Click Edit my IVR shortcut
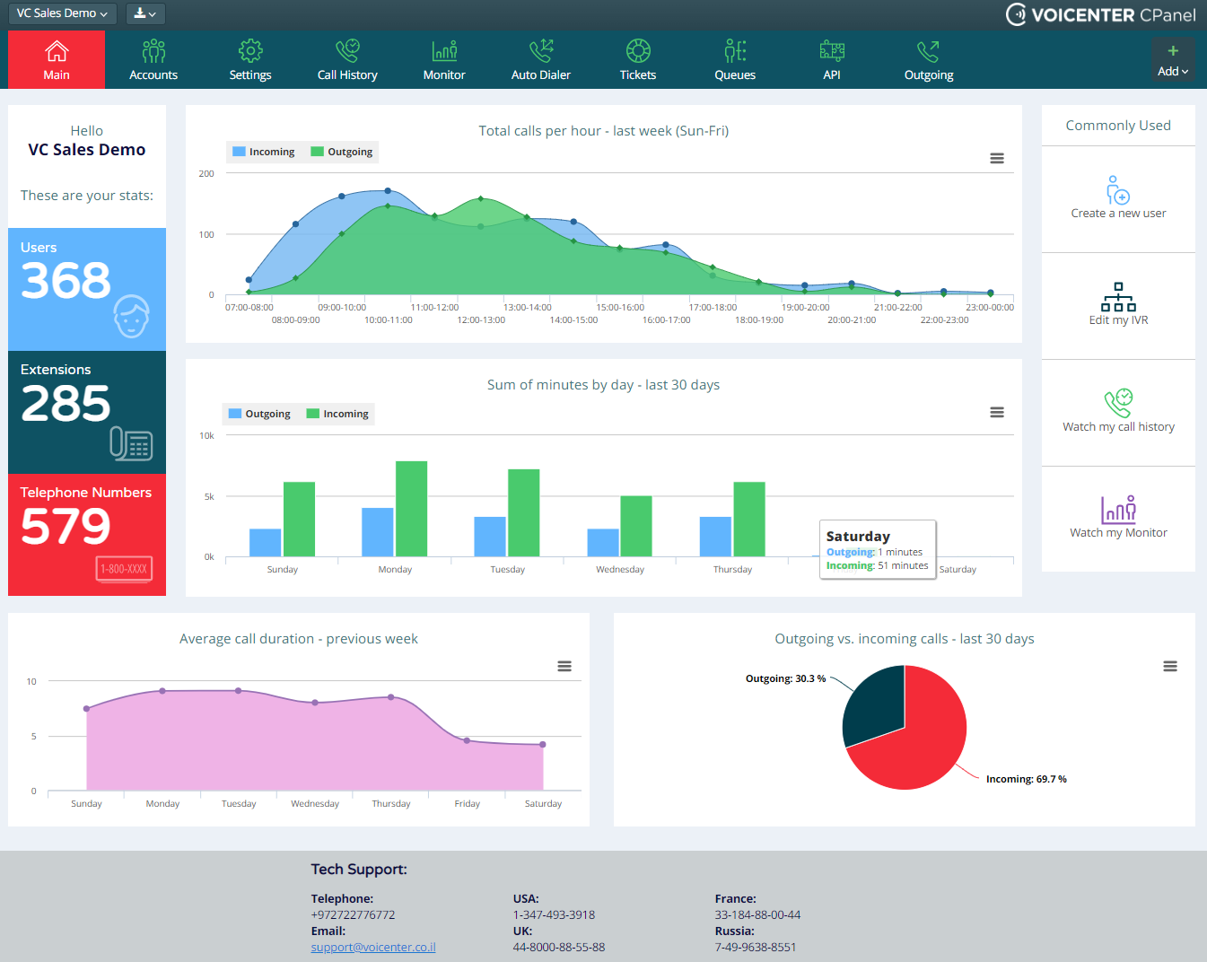Viewport: 1207px width, 962px height. point(1118,305)
